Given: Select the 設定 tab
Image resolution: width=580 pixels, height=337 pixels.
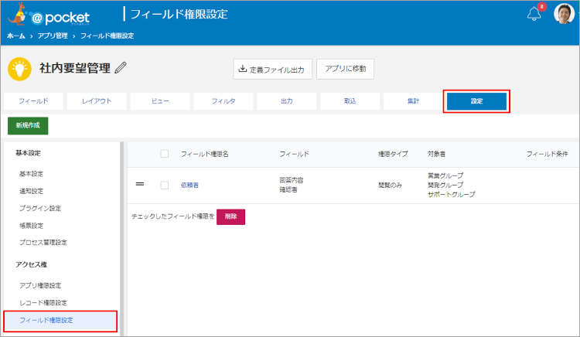Looking at the screenshot, I should [x=477, y=101].
